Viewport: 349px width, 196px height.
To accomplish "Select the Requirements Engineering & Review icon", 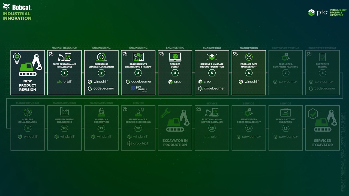I will (x=138, y=57).
